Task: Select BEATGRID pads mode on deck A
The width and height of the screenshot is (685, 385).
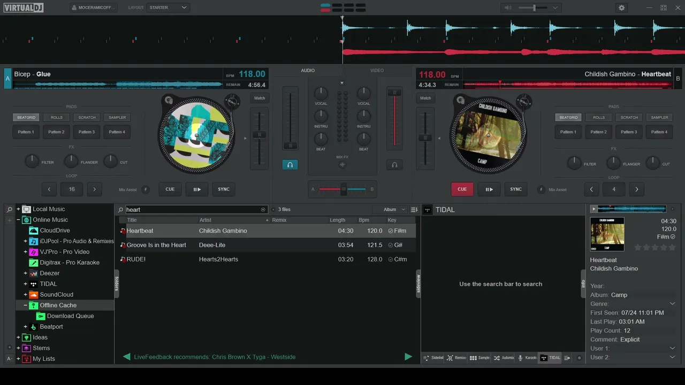Action: tap(26, 117)
